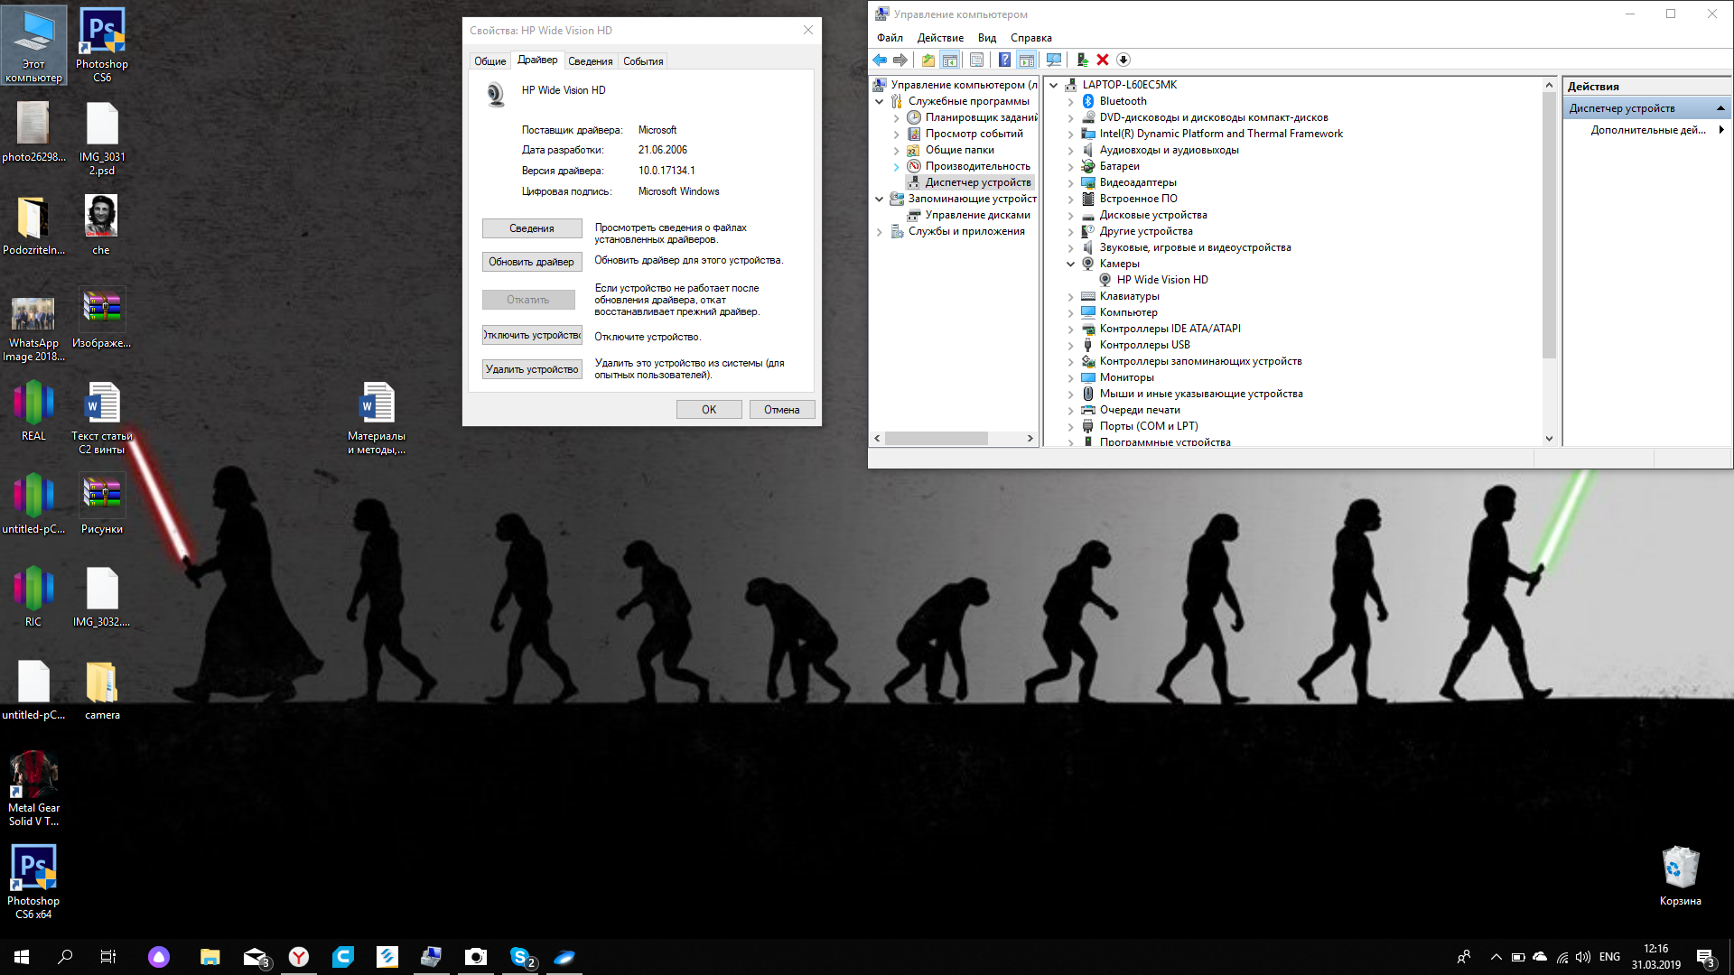Image resolution: width=1734 pixels, height=975 pixels.
Task: Switch to События tab in properties dialog
Action: (643, 61)
